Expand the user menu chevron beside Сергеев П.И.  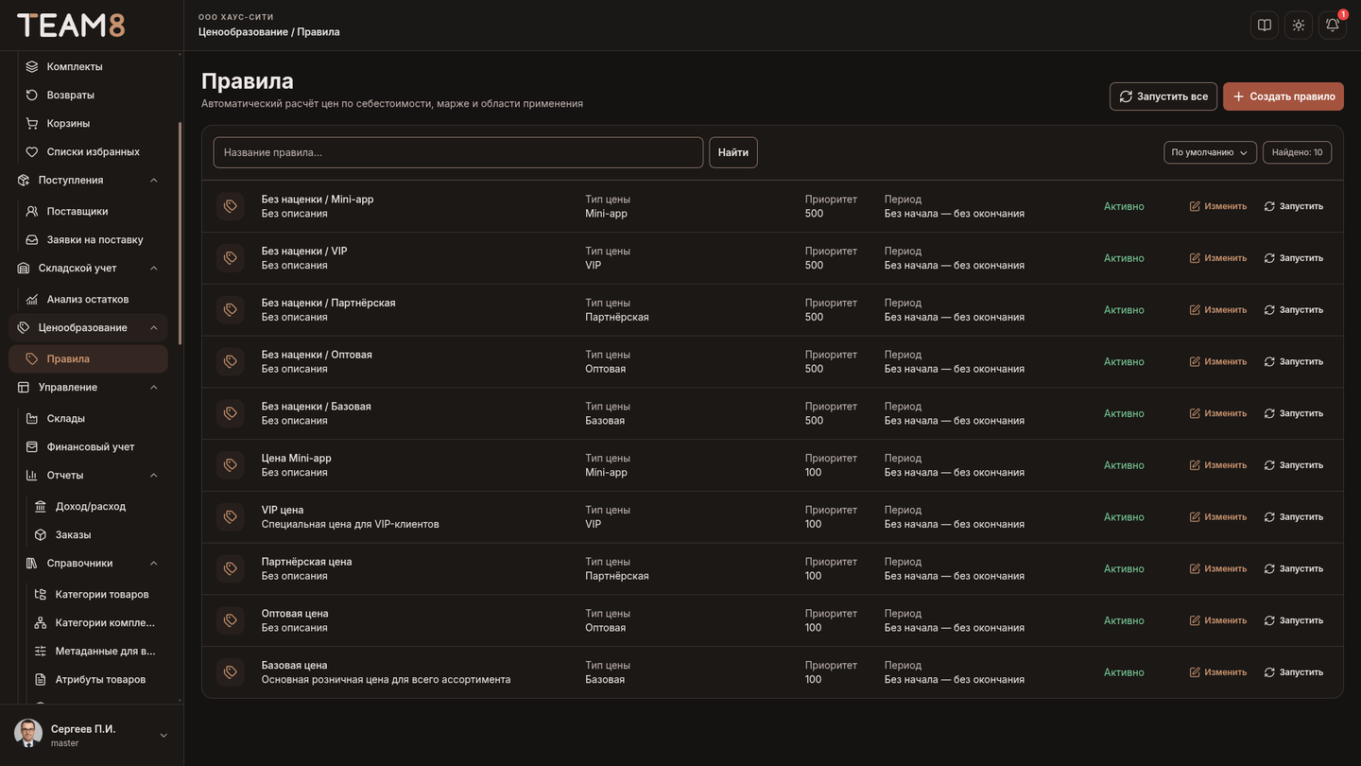pos(164,736)
